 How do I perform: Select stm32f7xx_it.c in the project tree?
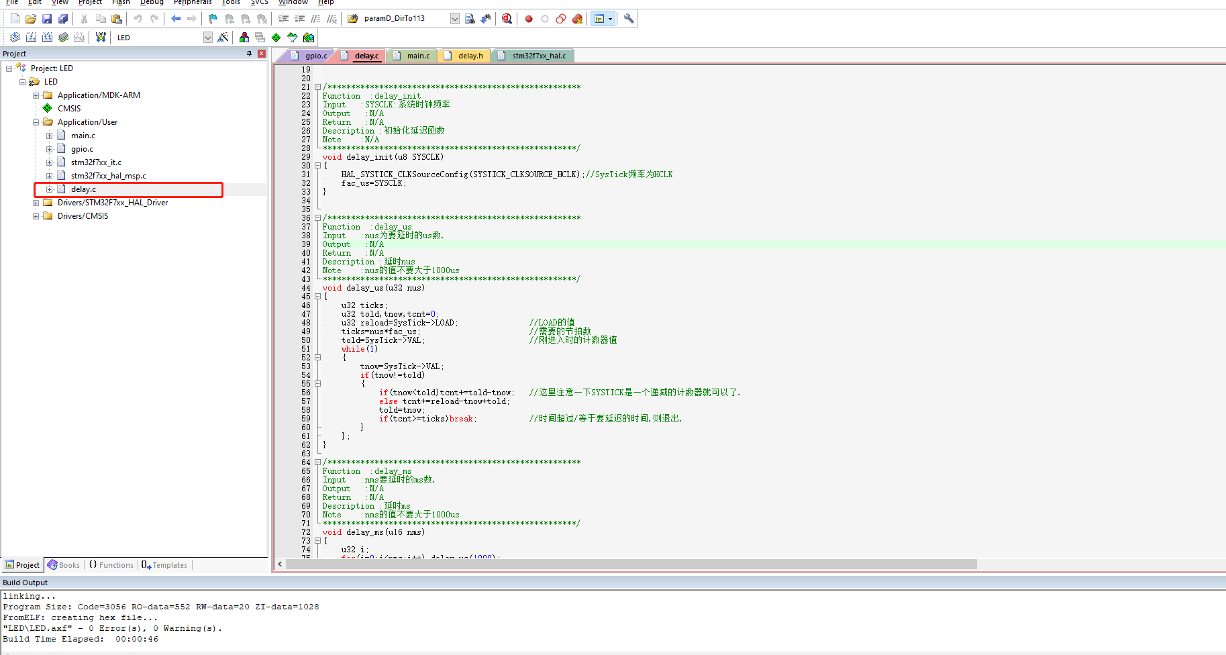click(96, 162)
